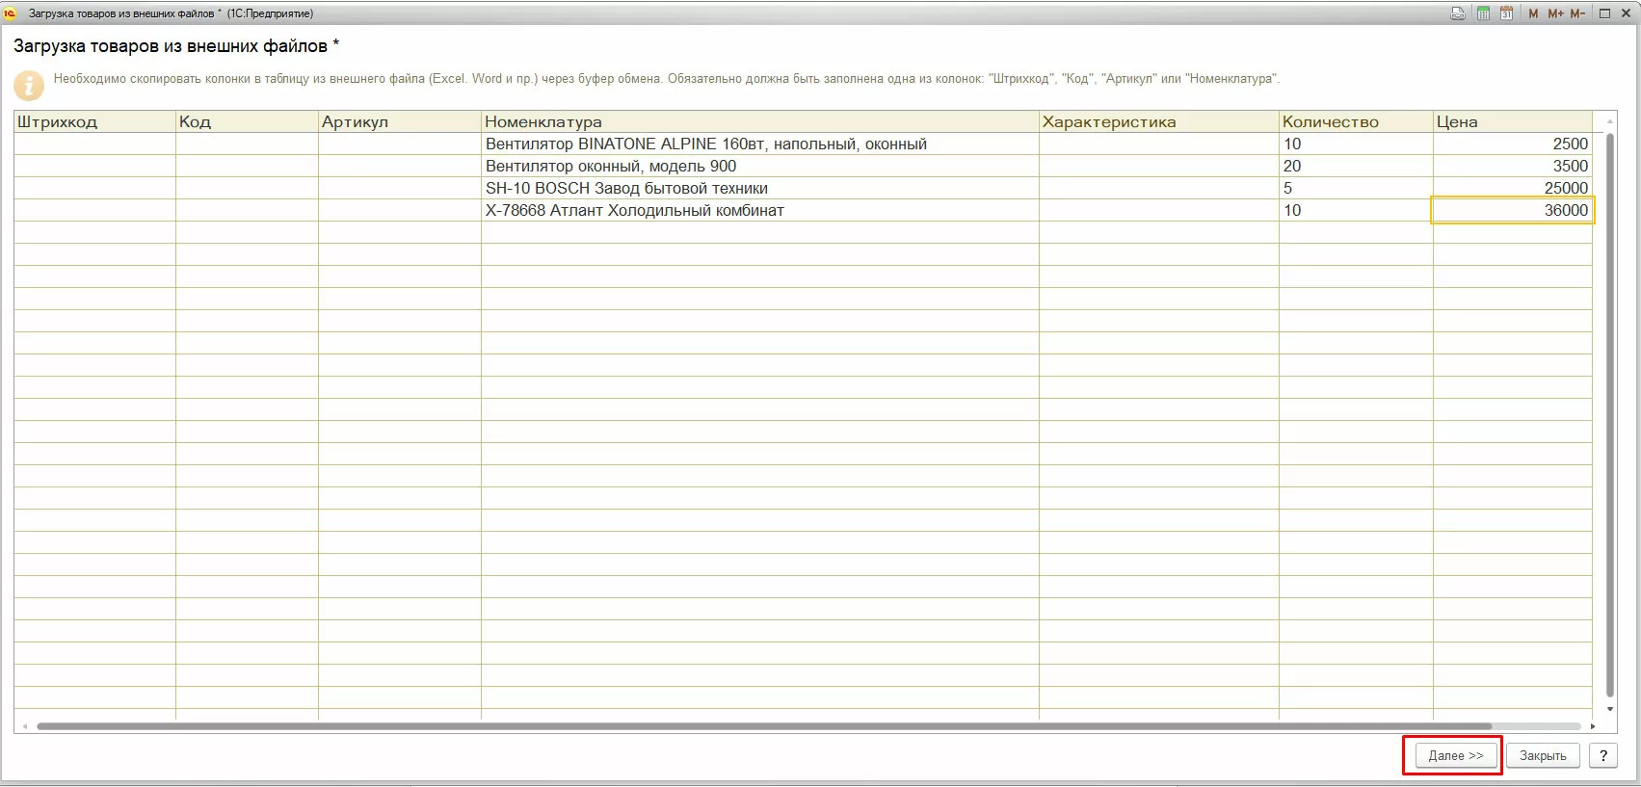The width and height of the screenshot is (1641, 787).
Task: Select the Цена column header
Action: coord(1513,121)
